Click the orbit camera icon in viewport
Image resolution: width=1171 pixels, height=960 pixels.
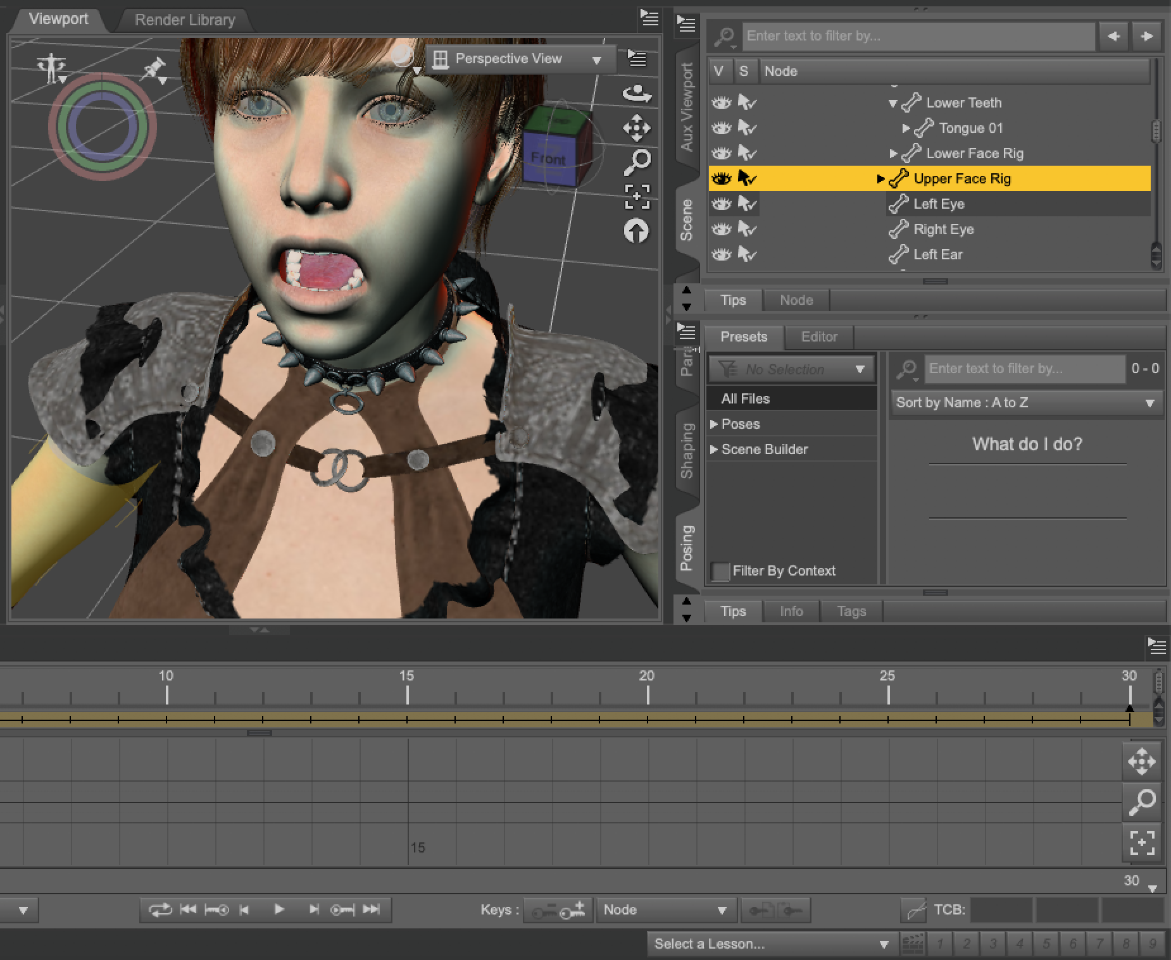pyautogui.click(x=636, y=94)
